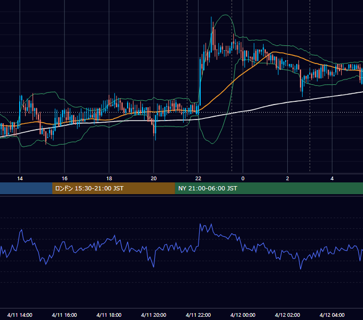Click the 16 hour axis label
The width and height of the screenshot is (363, 320).
[65, 179]
